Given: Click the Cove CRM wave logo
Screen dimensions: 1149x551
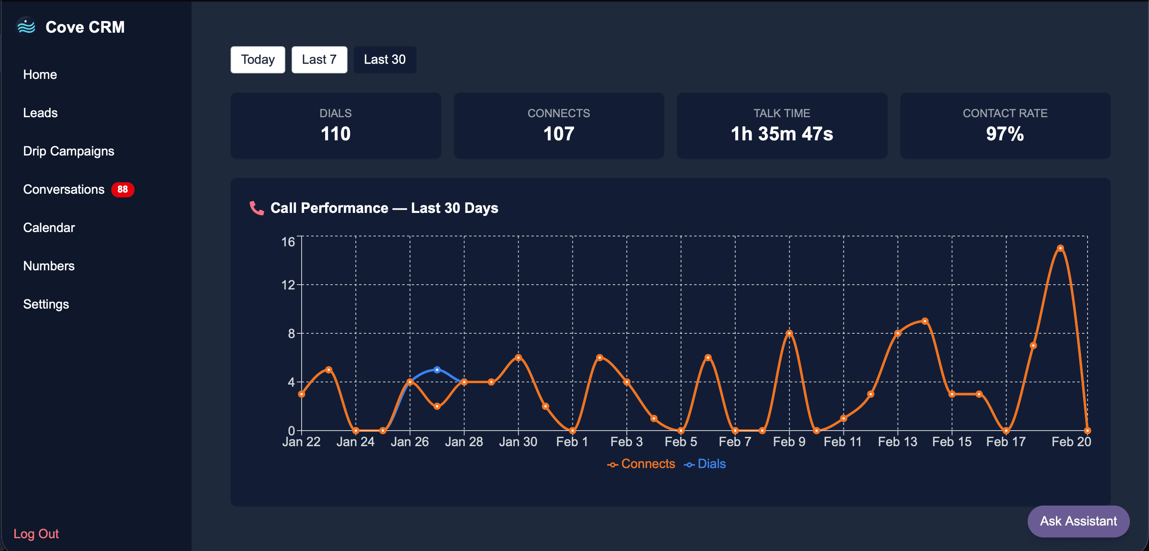Looking at the screenshot, I should tap(27, 27).
